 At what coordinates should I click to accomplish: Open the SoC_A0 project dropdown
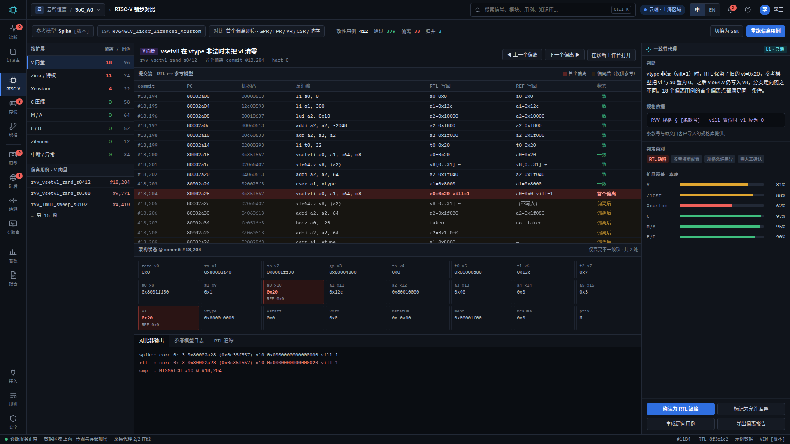pos(68,9)
